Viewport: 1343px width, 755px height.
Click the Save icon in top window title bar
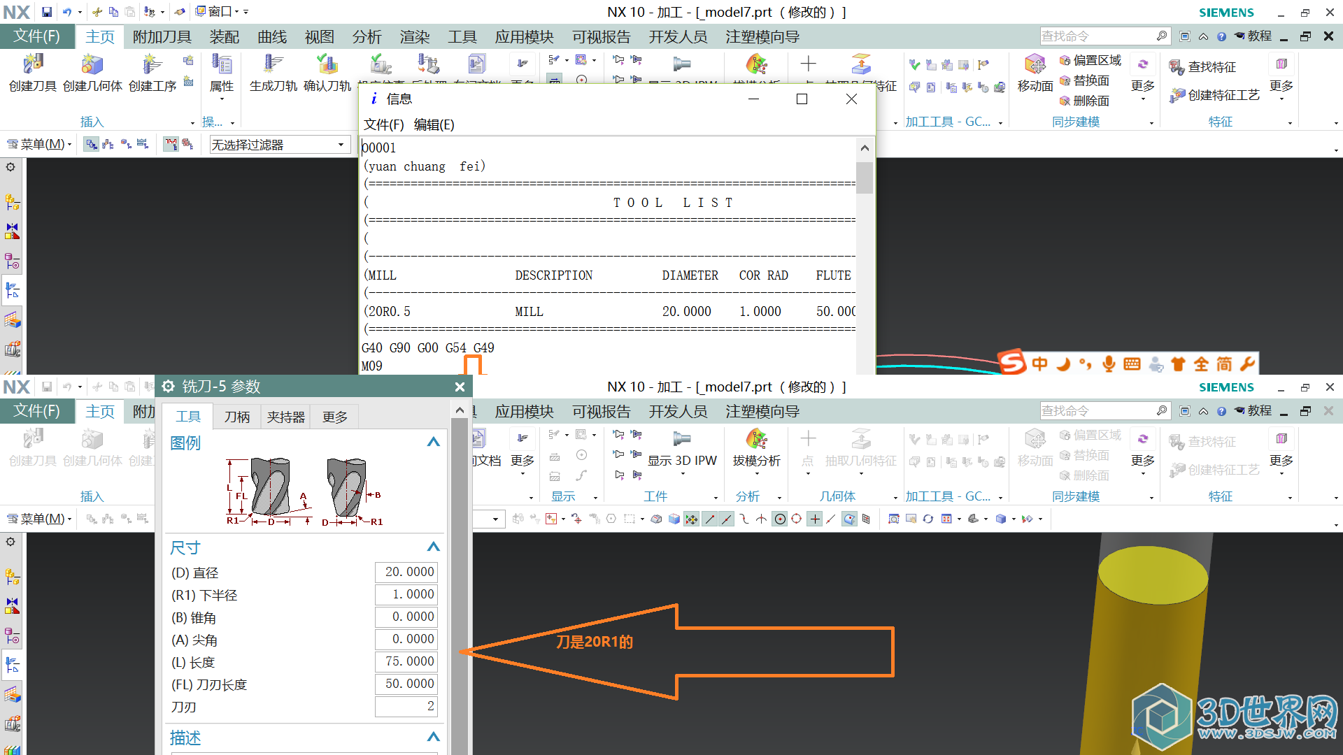tap(46, 12)
